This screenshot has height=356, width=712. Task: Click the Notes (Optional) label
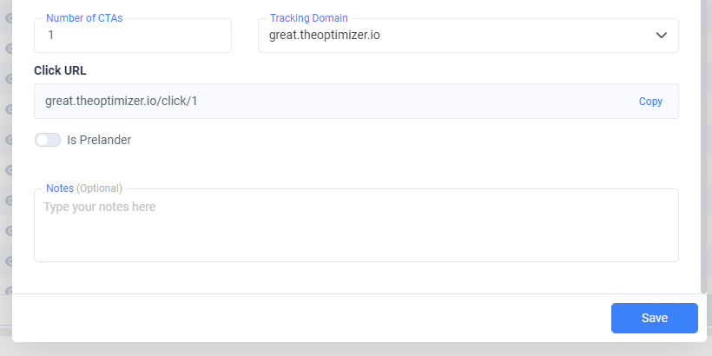coord(84,188)
